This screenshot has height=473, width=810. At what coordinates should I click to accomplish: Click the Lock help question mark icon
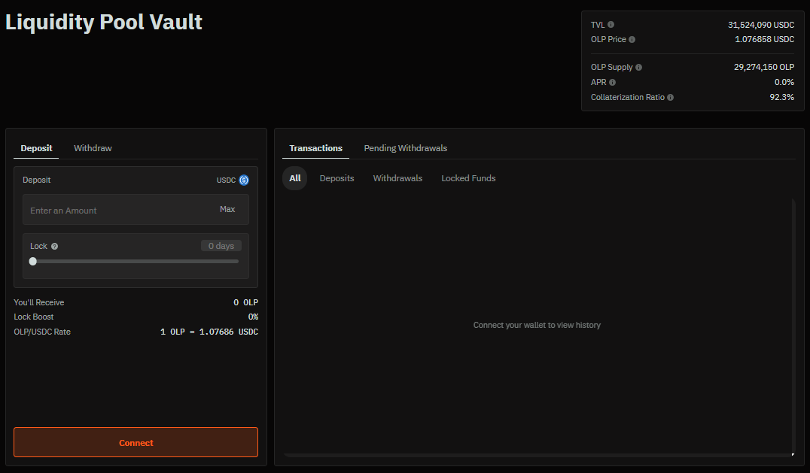pos(55,246)
